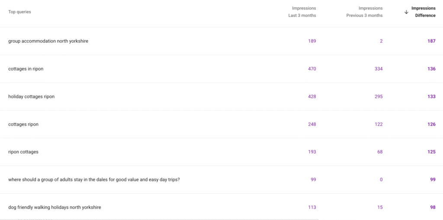Click the 334 previous impressions value

pyautogui.click(x=379, y=69)
